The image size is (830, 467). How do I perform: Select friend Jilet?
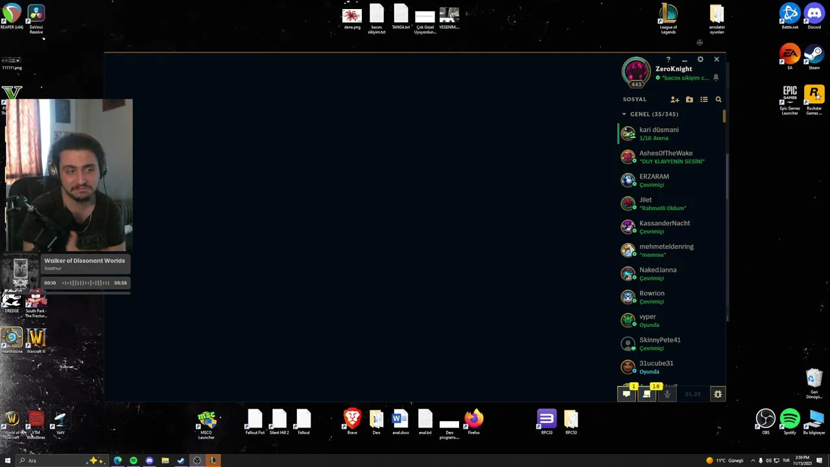[x=670, y=204]
